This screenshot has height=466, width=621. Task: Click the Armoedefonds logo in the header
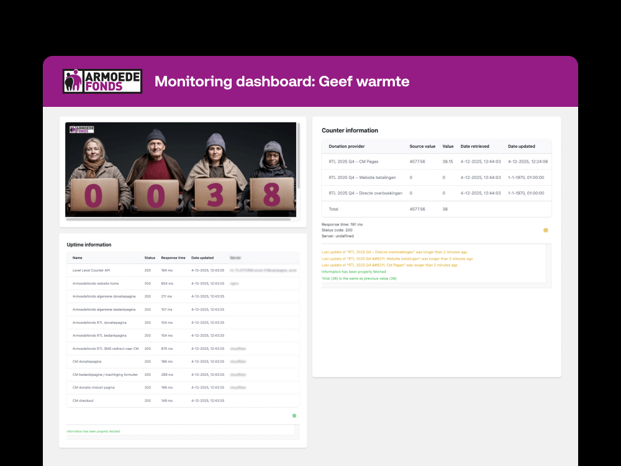[x=102, y=81]
